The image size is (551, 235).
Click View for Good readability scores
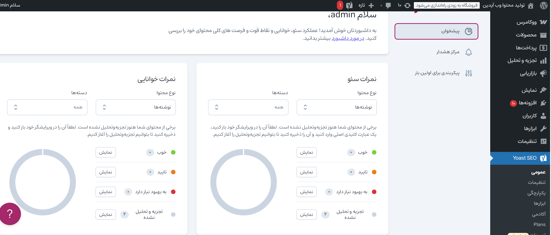click(x=106, y=152)
